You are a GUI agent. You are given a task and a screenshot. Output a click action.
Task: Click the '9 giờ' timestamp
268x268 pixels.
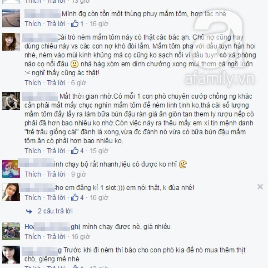pos(78,174)
